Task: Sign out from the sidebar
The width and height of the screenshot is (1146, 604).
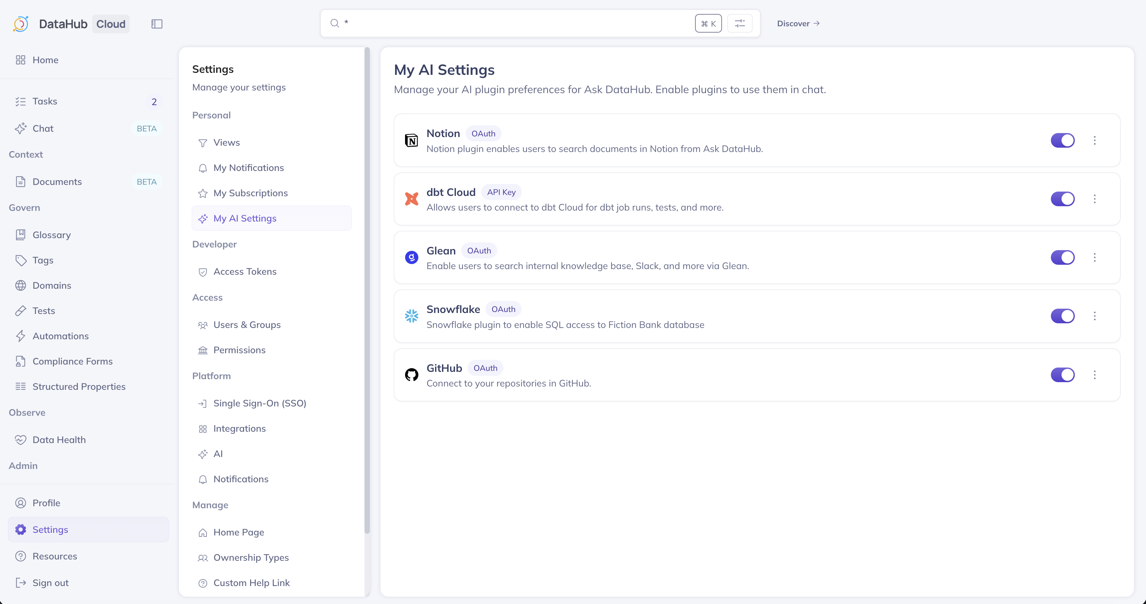Action: coord(50,583)
